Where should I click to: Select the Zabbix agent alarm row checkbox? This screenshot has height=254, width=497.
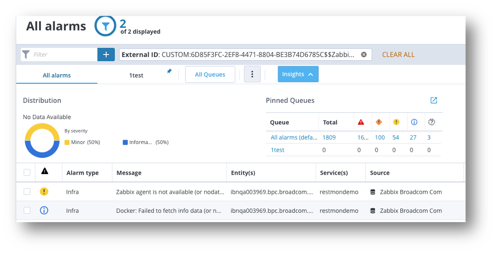point(27,191)
